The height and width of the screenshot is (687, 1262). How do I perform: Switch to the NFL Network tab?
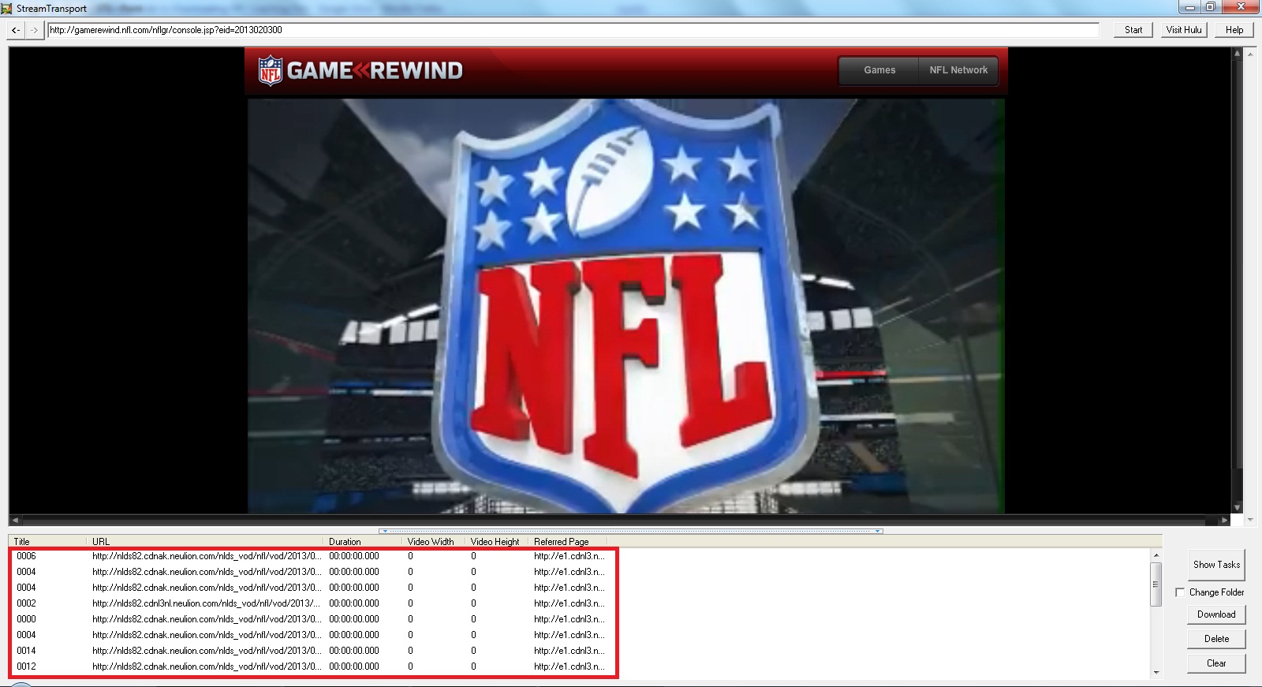coord(958,70)
